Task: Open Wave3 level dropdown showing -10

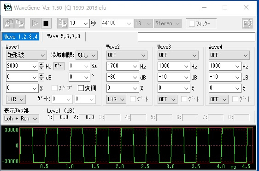Action: pyautogui.click(x=186, y=77)
